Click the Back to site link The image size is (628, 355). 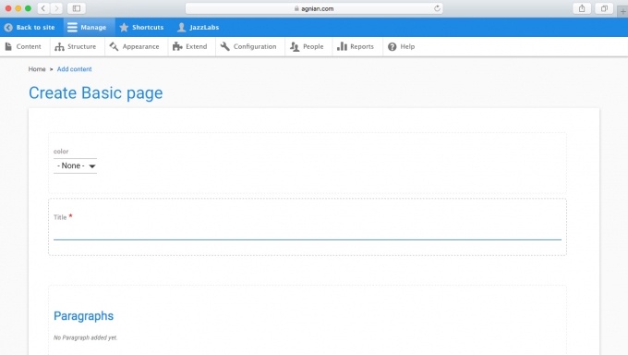pos(30,28)
